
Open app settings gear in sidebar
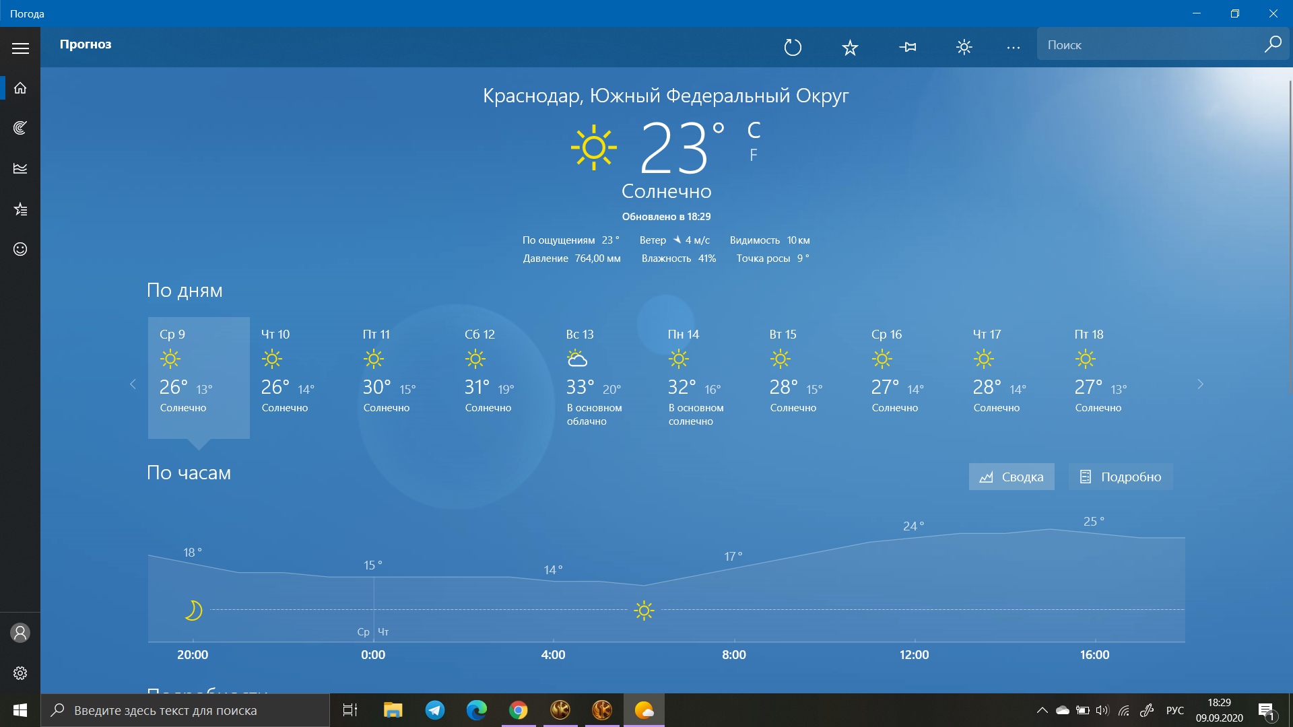20,673
